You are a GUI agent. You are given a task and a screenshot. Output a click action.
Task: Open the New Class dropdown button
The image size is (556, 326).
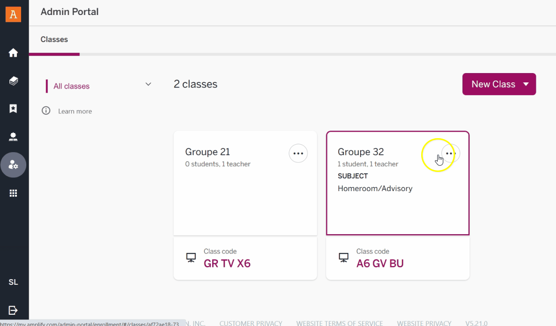click(499, 84)
